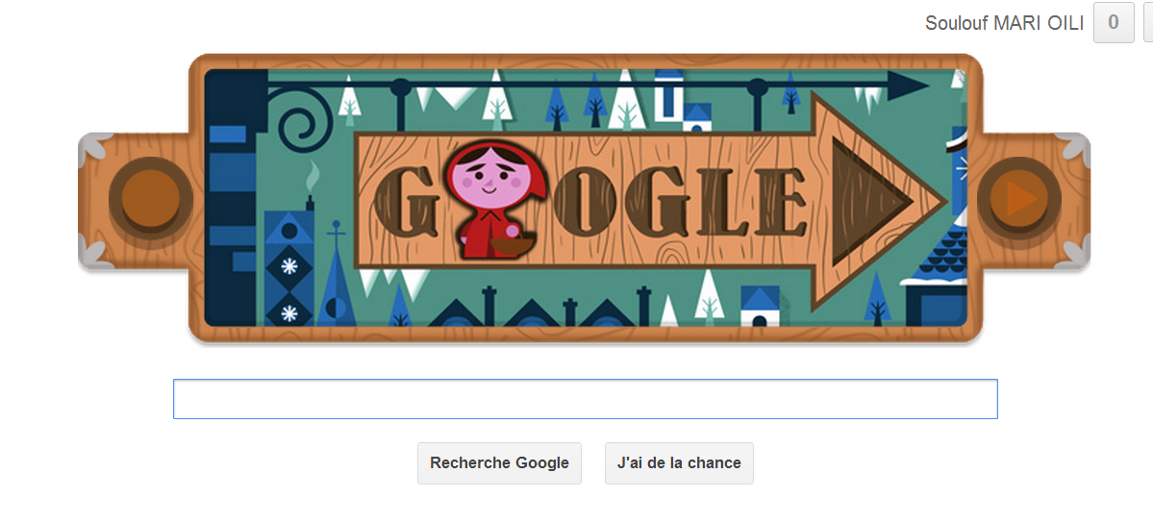Image resolution: width=1153 pixels, height=523 pixels.
Task: Focus the Google search text box
Action: point(586,399)
